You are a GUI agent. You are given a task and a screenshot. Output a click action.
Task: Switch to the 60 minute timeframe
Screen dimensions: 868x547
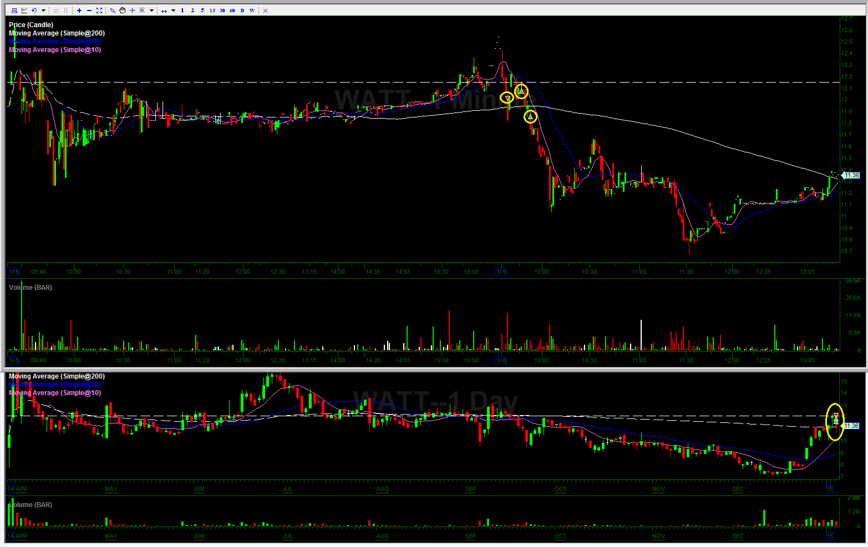coord(232,11)
